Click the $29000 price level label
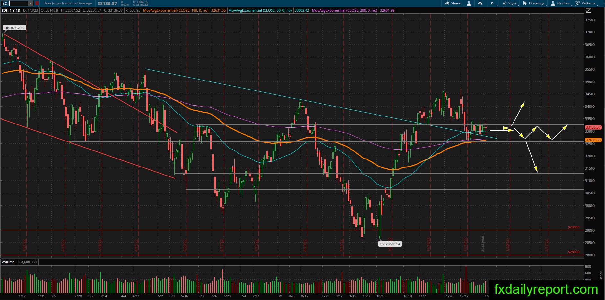Viewport: 605px width, 300px height. (x=574, y=227)
